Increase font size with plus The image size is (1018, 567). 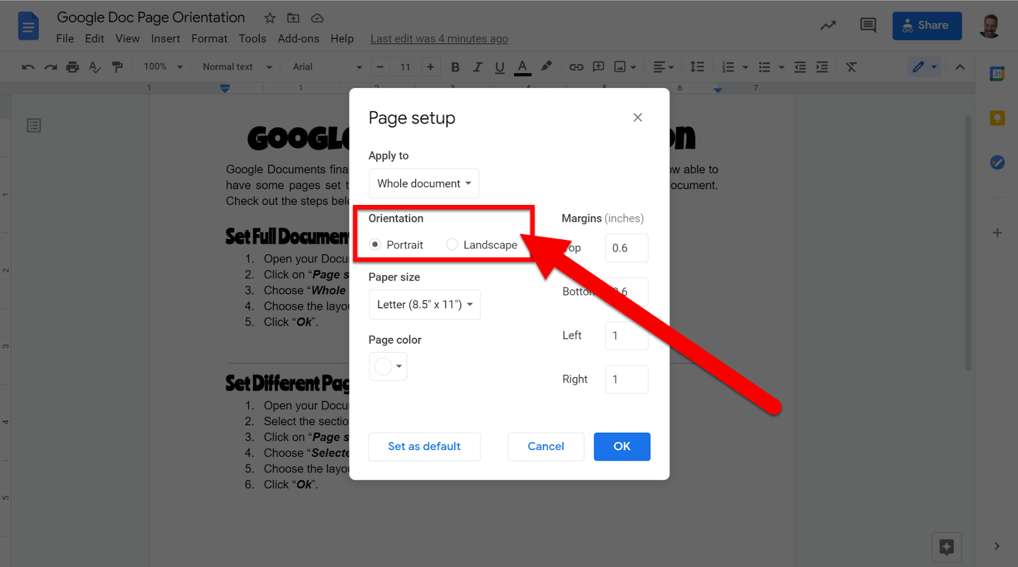click(431, 67)
